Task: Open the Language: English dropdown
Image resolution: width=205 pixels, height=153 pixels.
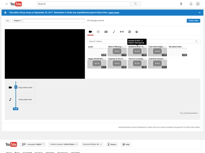Action: (x=33, y=144)
